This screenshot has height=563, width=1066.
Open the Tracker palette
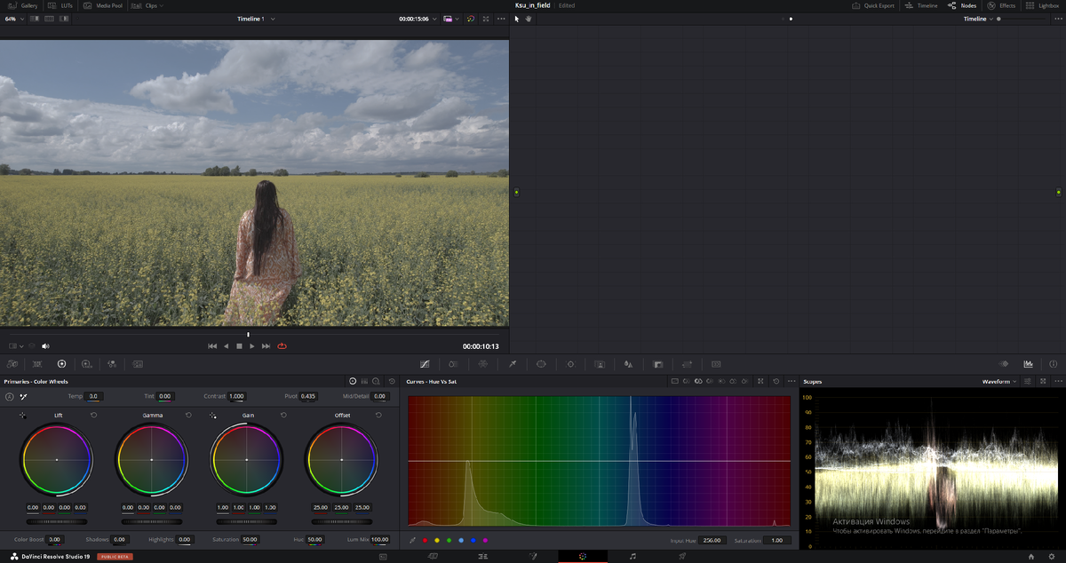pyautogui.click(x=570, y=364)
